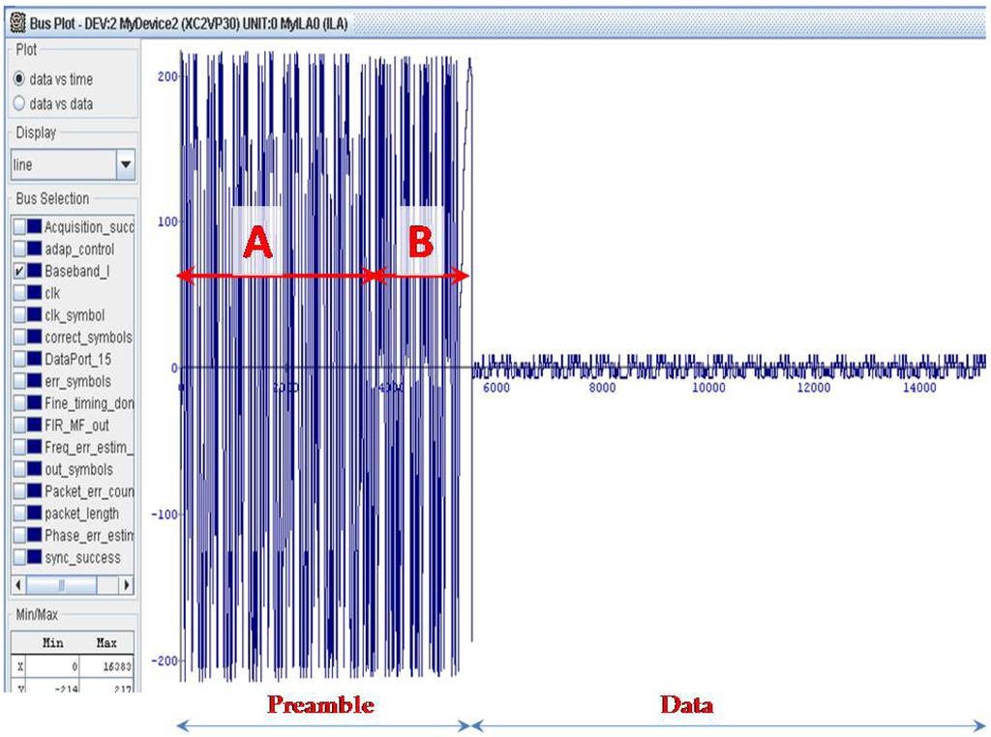
Task: Click the sync_success color square
Action: (35, 558)
